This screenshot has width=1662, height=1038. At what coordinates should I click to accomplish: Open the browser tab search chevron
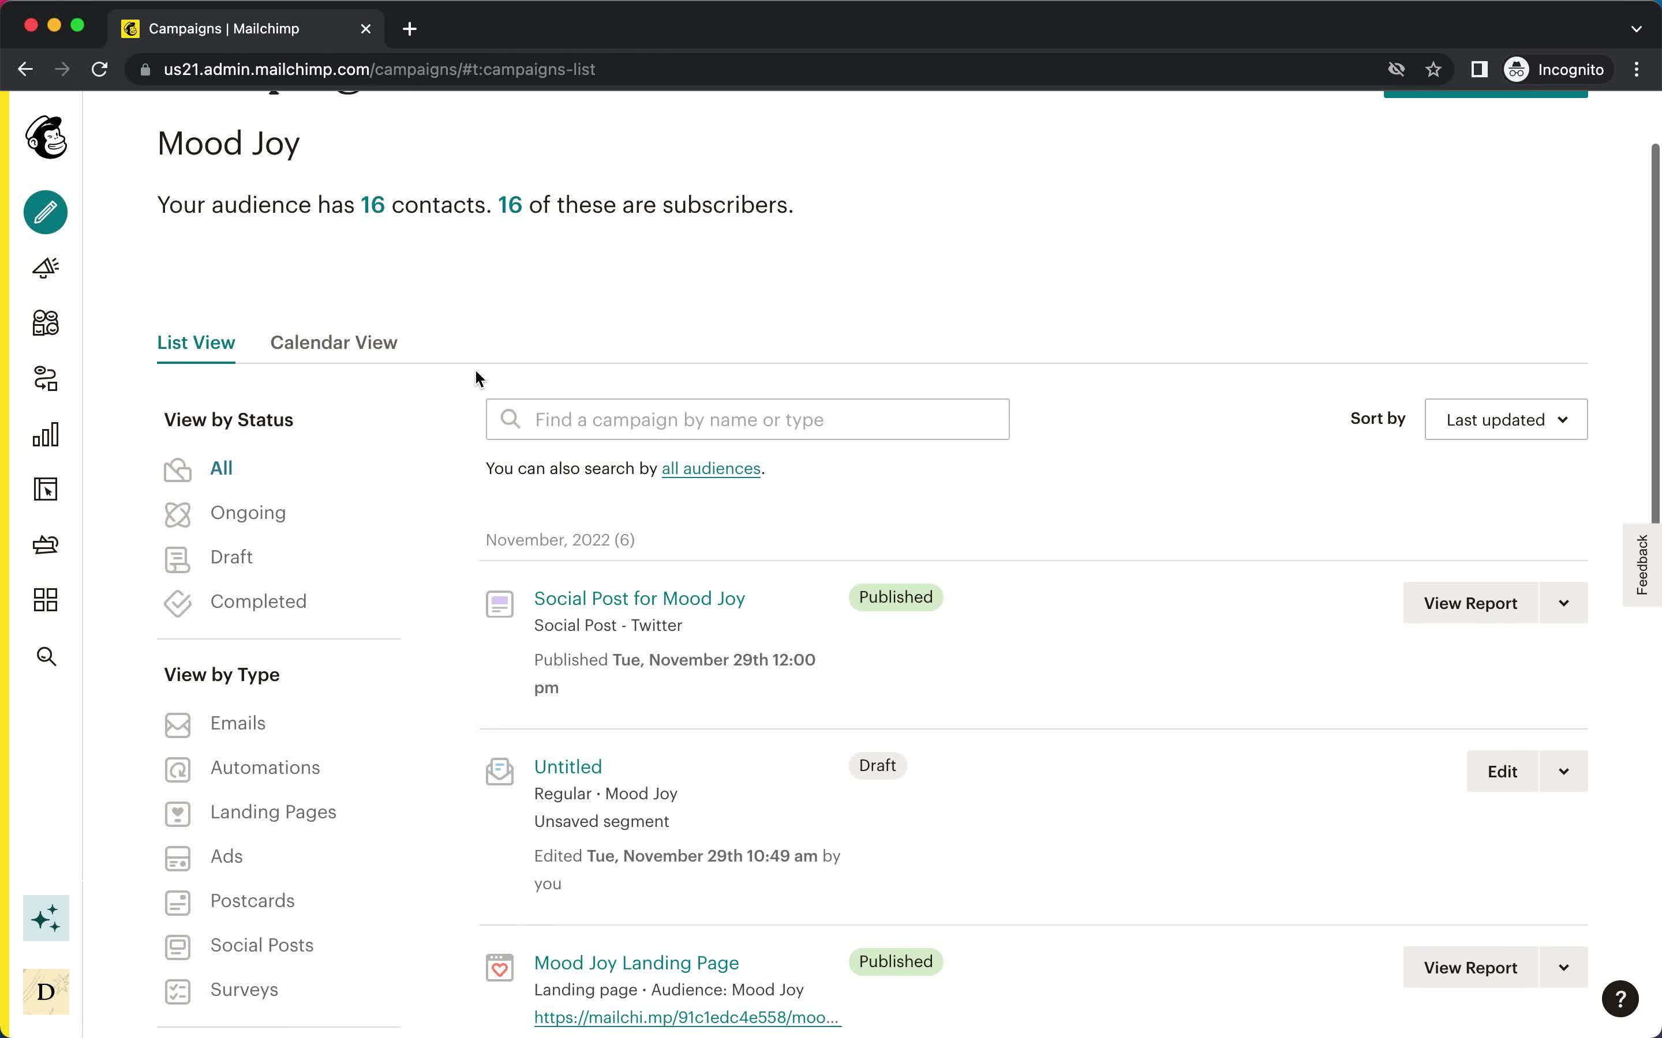pos(1637,29)
